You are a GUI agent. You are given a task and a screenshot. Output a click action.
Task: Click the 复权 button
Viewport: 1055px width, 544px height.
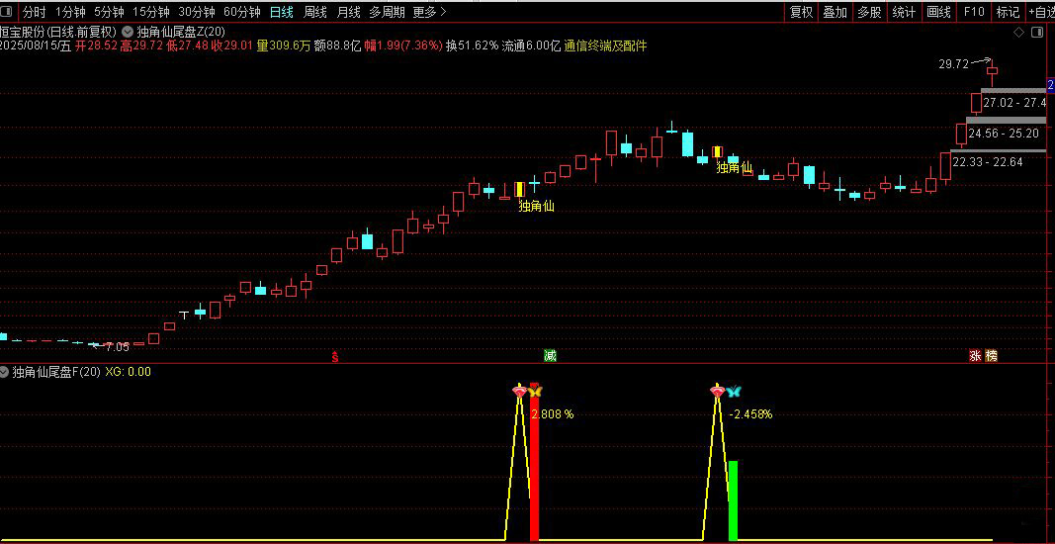pos(801,12)
